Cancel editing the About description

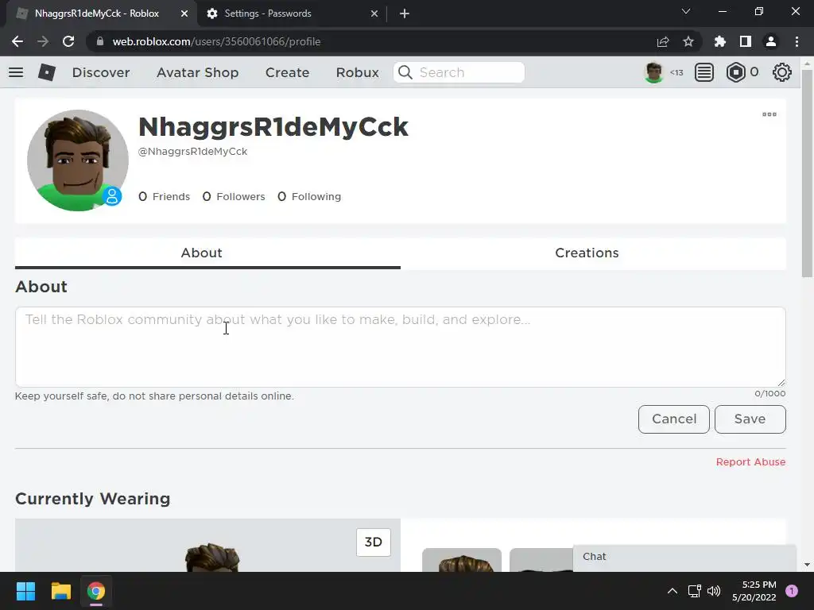674,419
